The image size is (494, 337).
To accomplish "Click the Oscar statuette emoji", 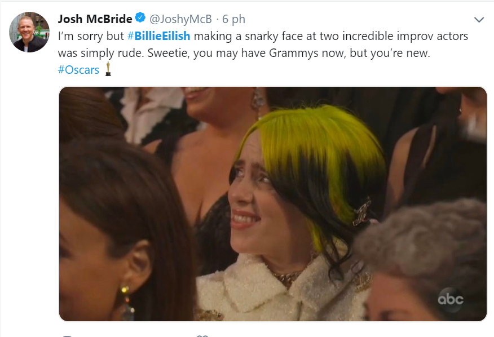I will click(x=108, y=69).
